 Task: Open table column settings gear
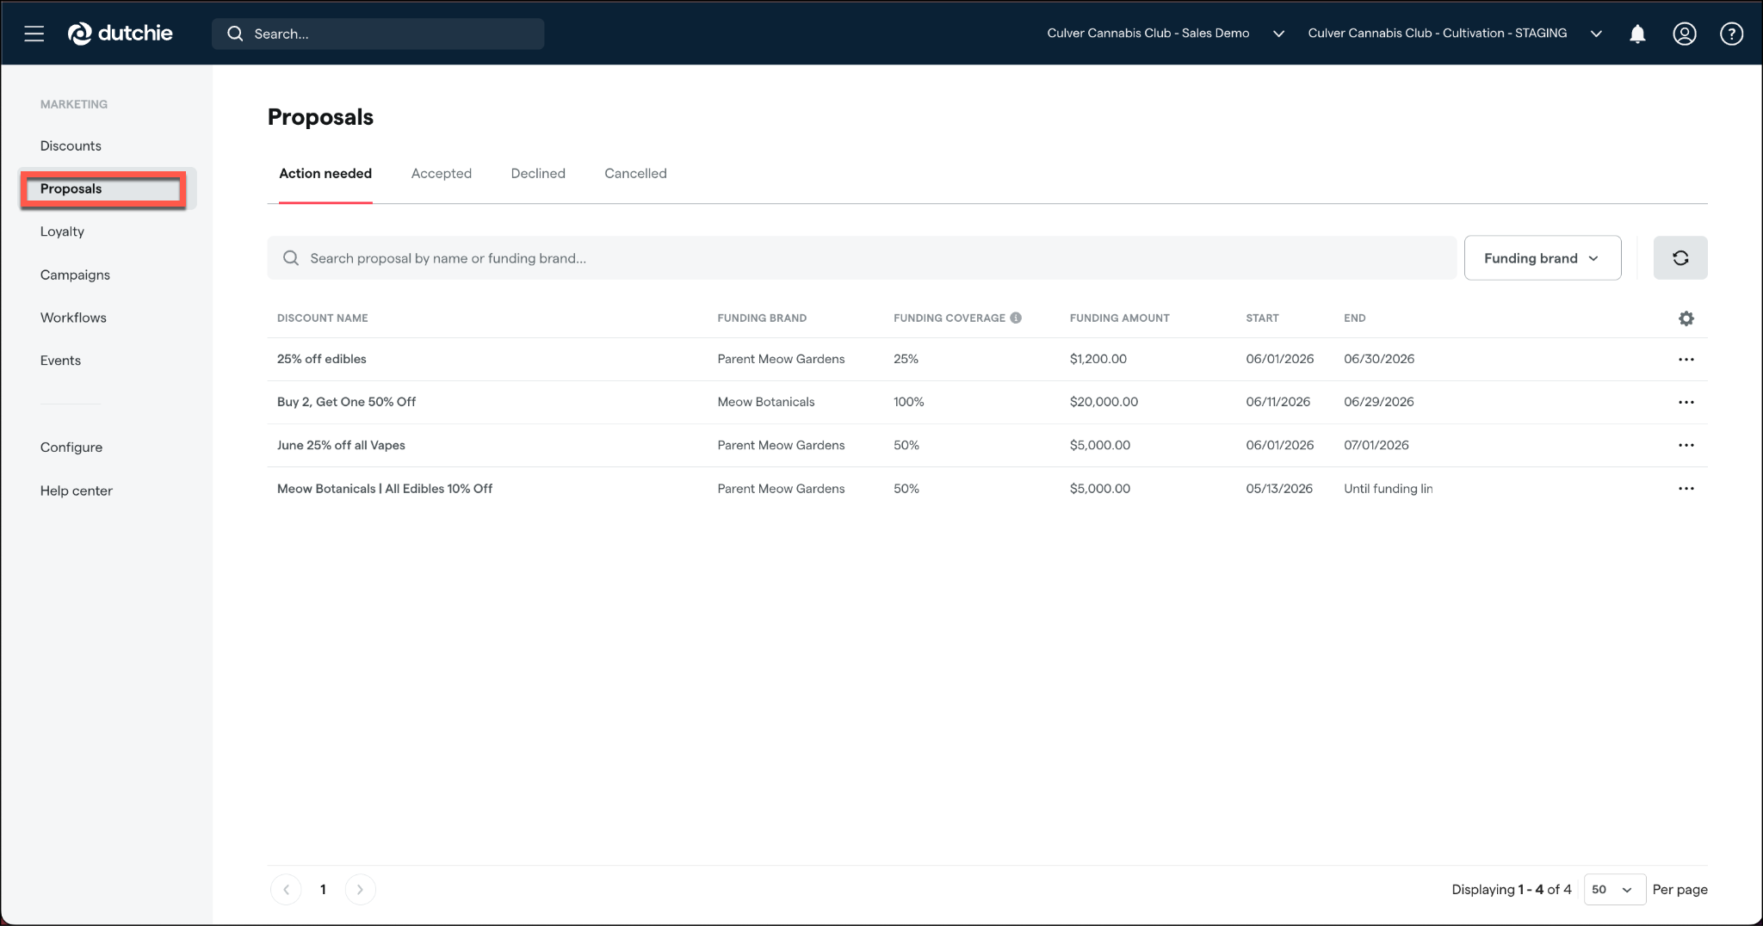click(x=1686, y=318)
